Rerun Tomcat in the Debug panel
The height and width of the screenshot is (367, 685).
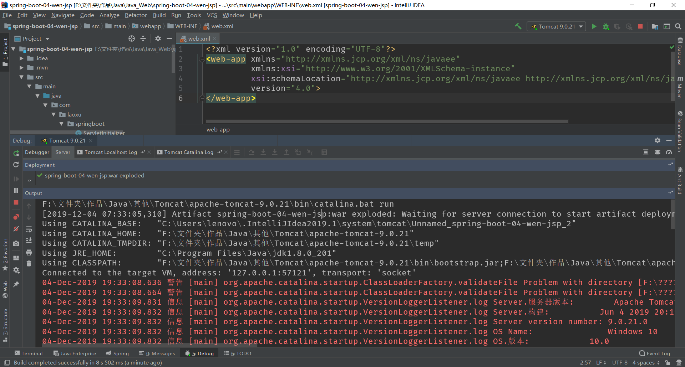pos(16,153)
